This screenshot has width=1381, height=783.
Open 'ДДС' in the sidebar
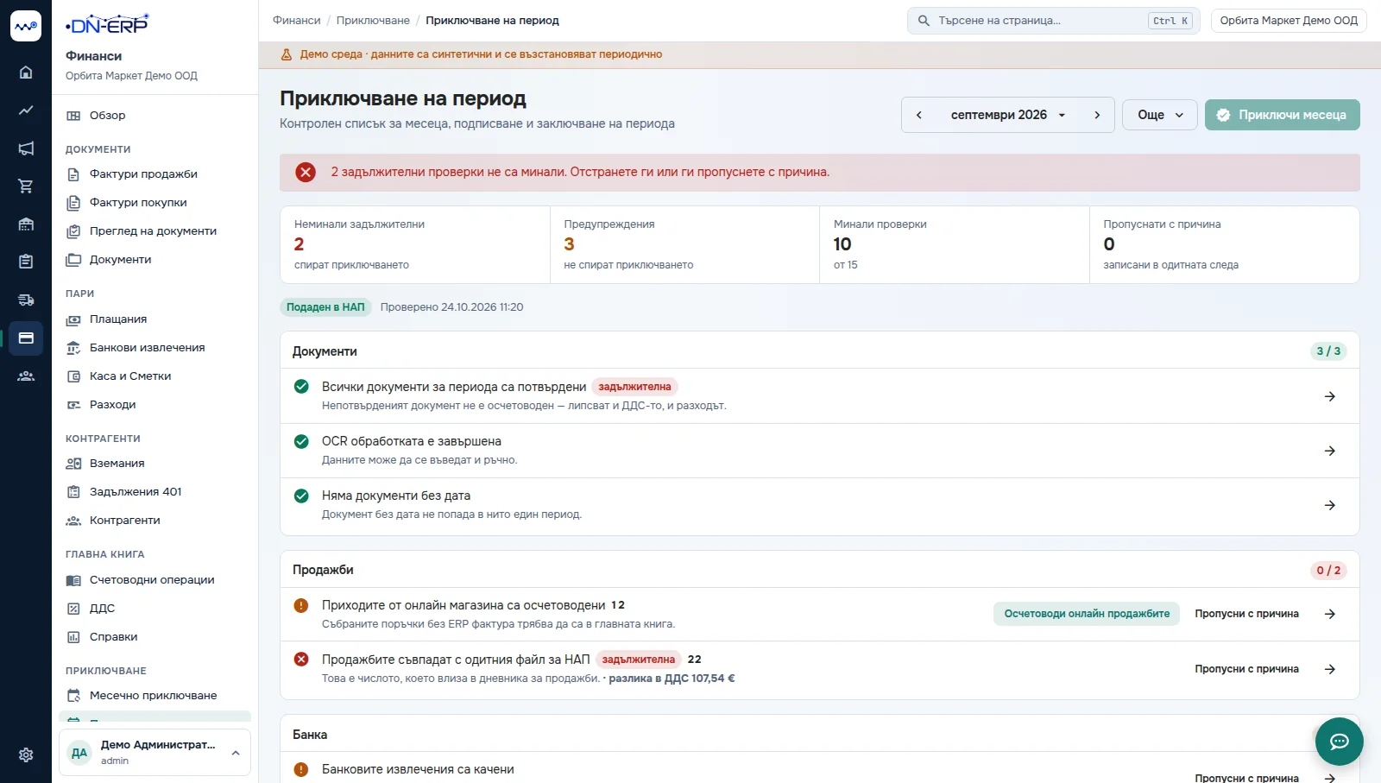click(154, 608)
